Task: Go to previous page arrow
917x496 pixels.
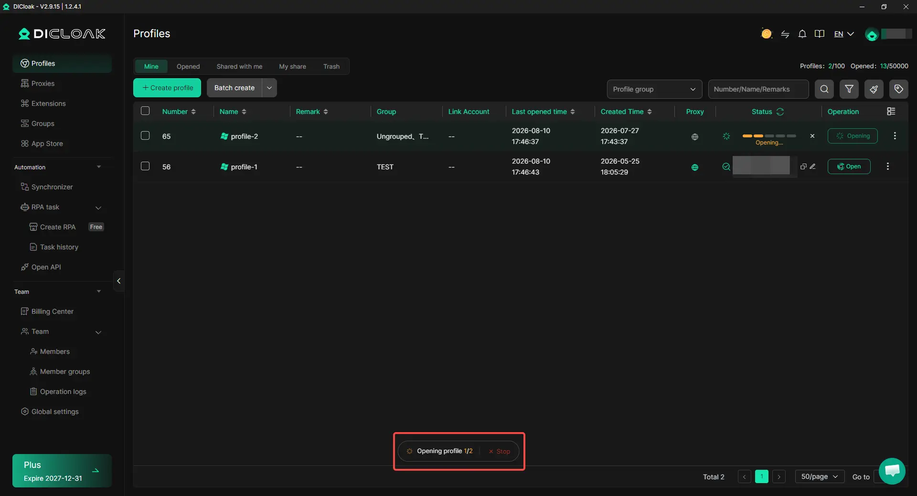Action: pyautogui.click(x=744, y=476)
